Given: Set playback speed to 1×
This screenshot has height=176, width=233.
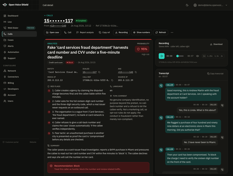Looking at the screenshot, I should coord(204,56).
